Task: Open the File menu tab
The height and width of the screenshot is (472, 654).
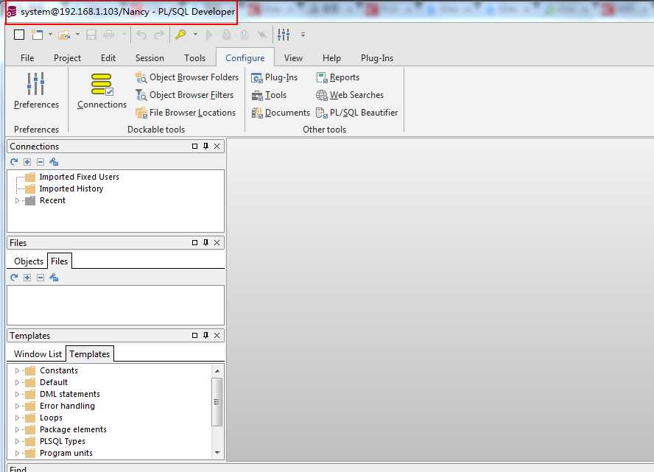Action: tap(27, 58)
